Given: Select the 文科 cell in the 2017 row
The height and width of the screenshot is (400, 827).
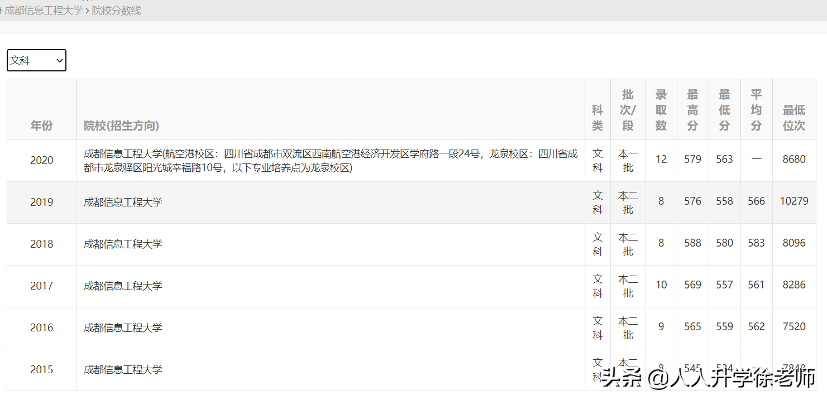Looking at the screenshot, I should click(597, 286).
